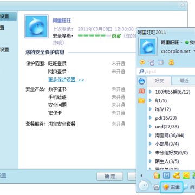The width and height of the screenshot is (195, 195).
Task: Open the calendar window icon in AliWangWang toolbar
Action: point(160,62)
